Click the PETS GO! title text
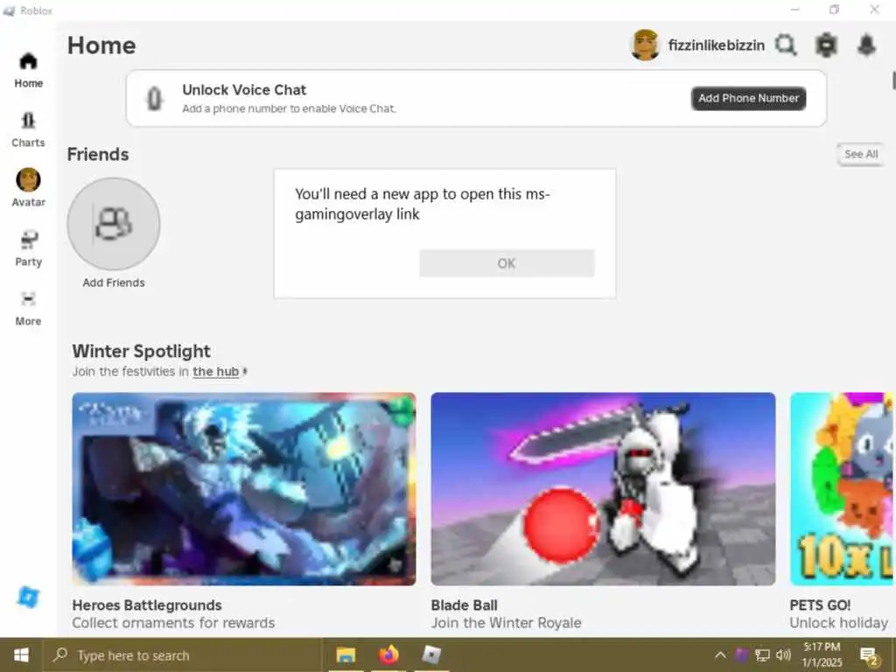Viewport: 896px width, 672px height. (x=820, y=605)
